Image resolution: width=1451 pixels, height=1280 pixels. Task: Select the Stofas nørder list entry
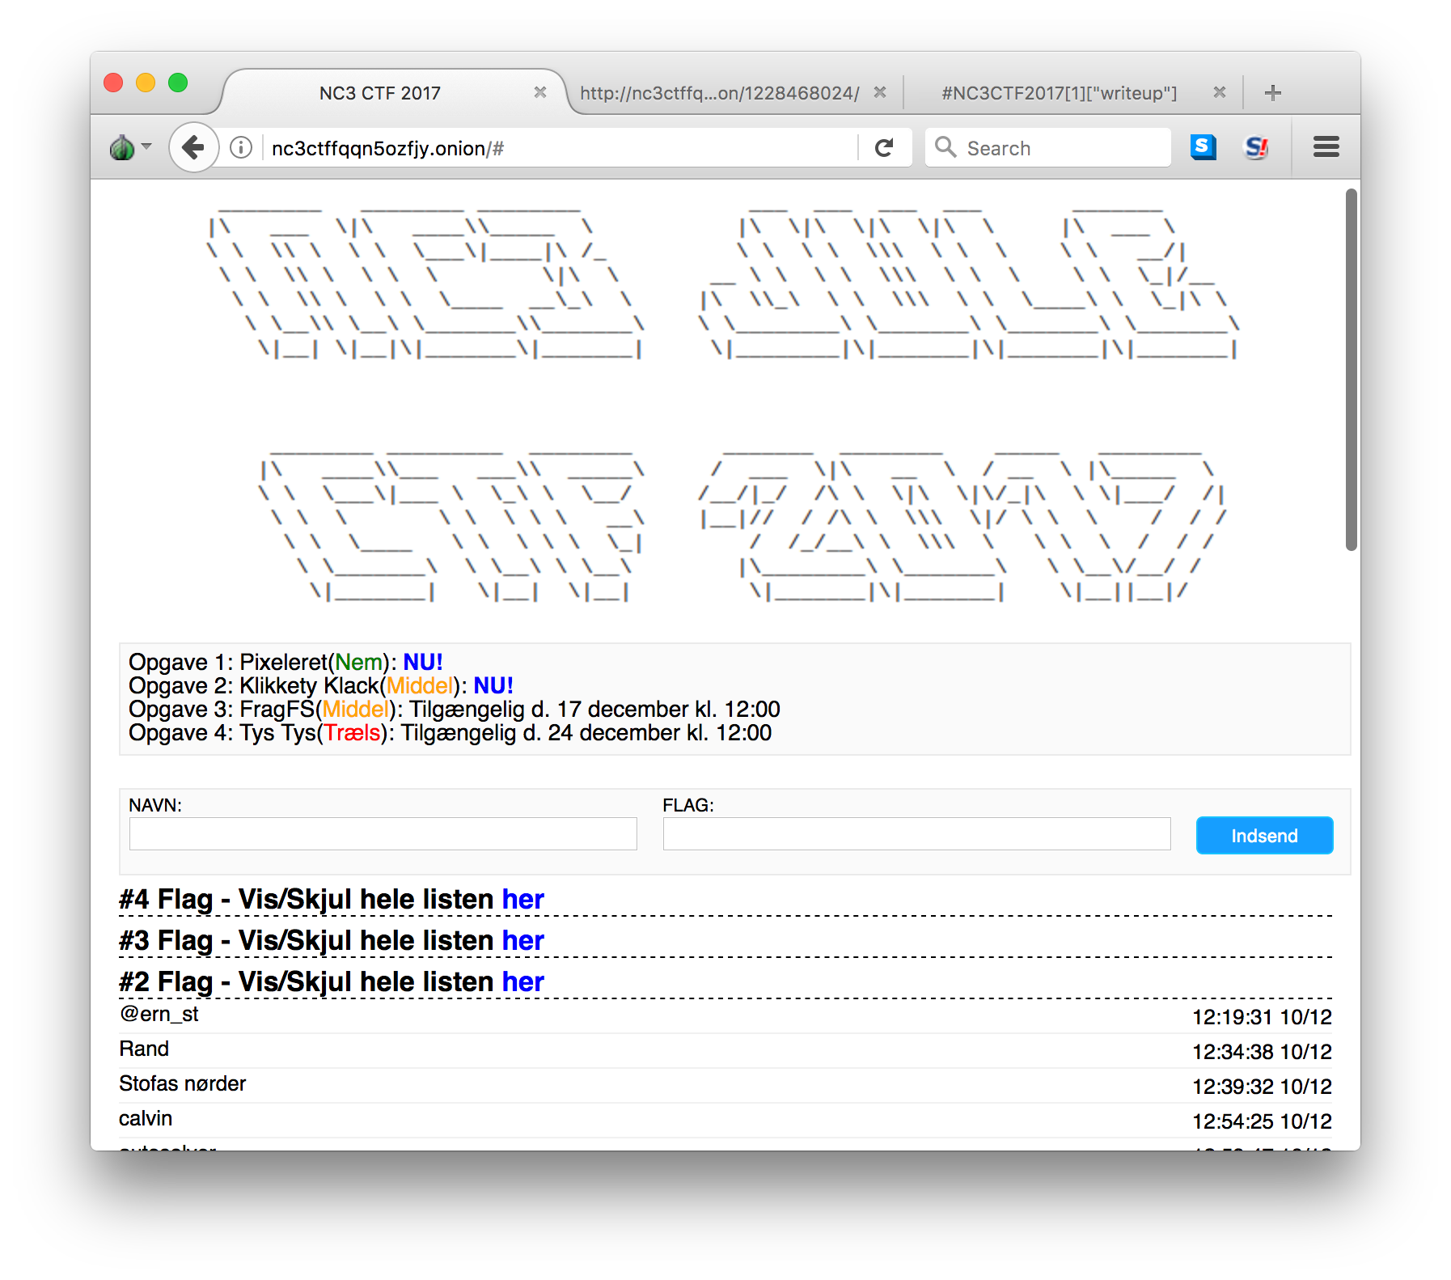[x=182, y=1084]
